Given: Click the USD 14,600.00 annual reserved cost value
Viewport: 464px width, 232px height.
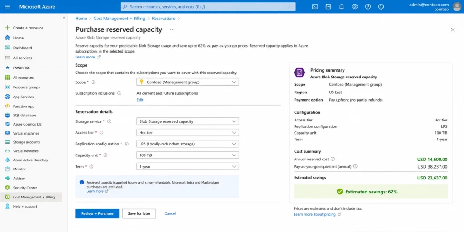Looking at the screenshot, I should click(x=432, y=159).
